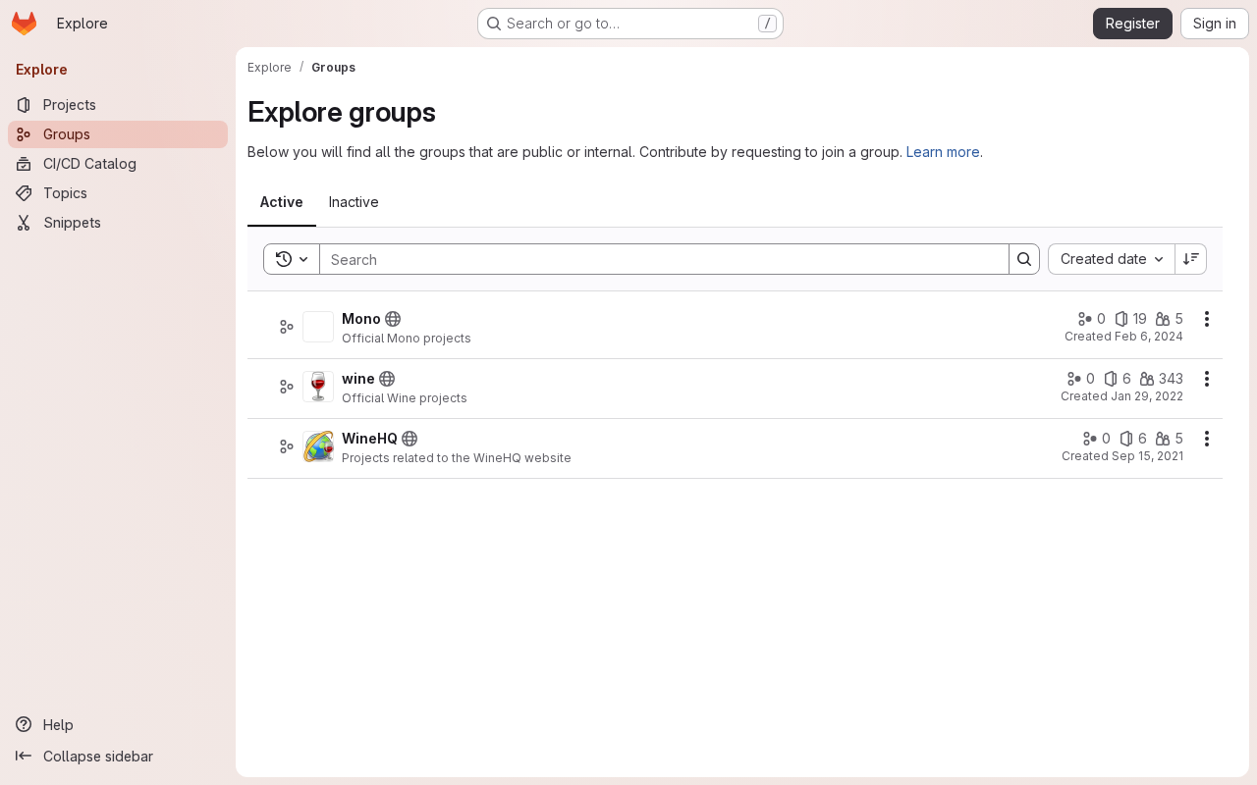Open the wine group avatar thumbnail
Viewport: 1257px width, 785px height.
coord(318,387)
